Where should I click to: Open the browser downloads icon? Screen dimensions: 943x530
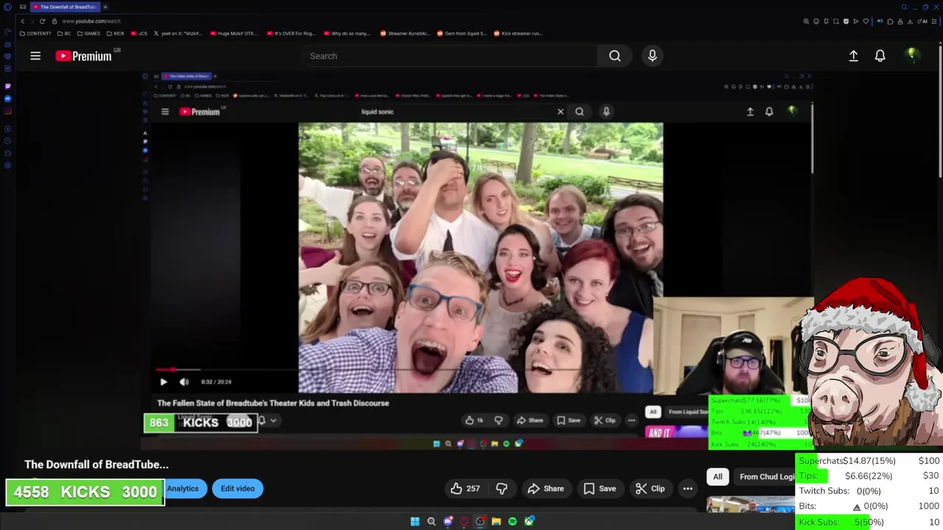(x=910, y=21)
